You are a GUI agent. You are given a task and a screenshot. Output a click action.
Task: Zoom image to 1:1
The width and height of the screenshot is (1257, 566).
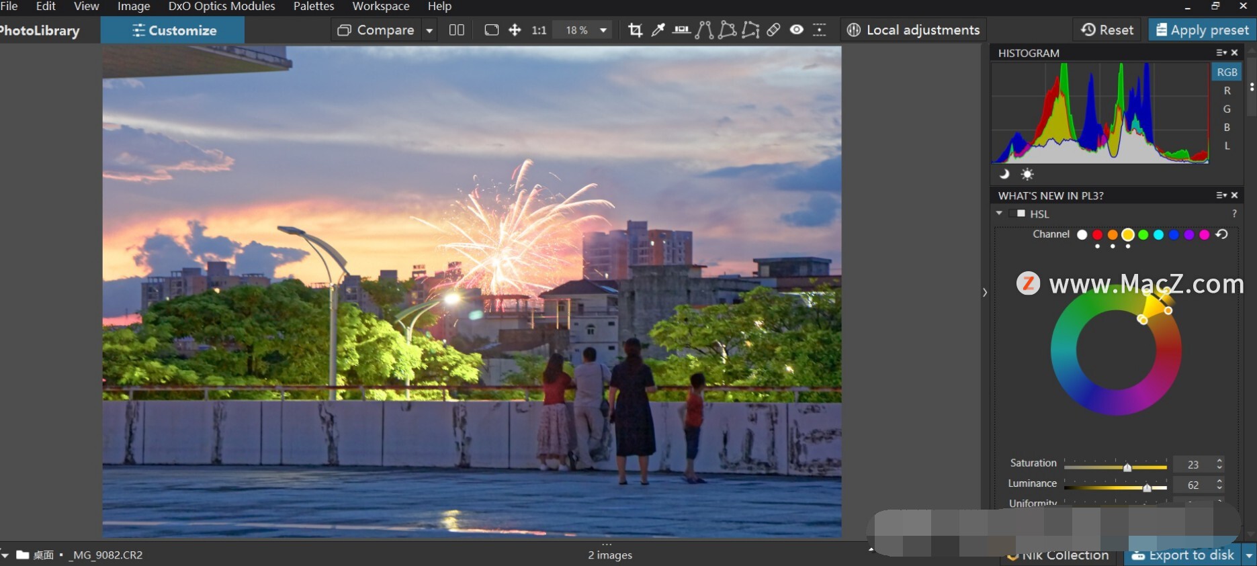pyautogui.click(x=539, y=30)
